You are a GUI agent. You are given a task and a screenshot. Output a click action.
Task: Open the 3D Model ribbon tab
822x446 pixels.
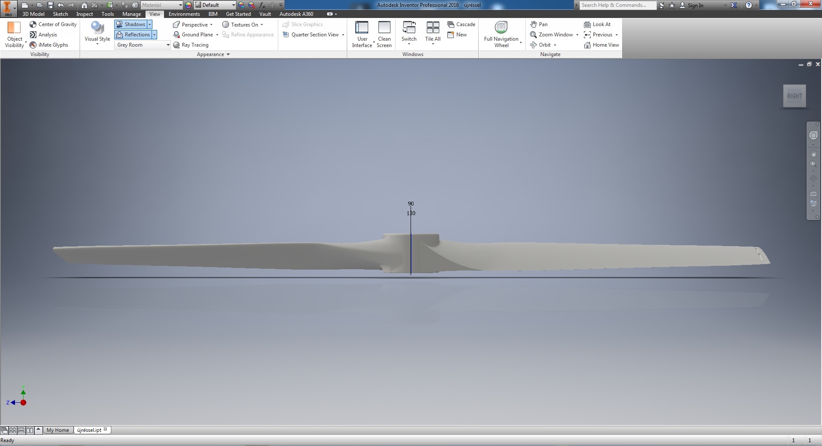point(33,14)
